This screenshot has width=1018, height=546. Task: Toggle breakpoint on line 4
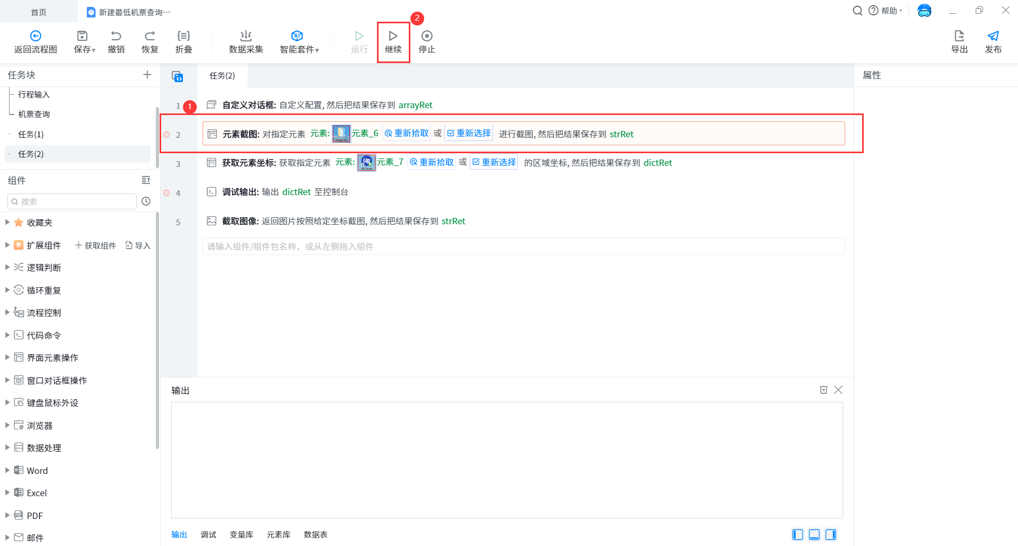click(166, 193)
